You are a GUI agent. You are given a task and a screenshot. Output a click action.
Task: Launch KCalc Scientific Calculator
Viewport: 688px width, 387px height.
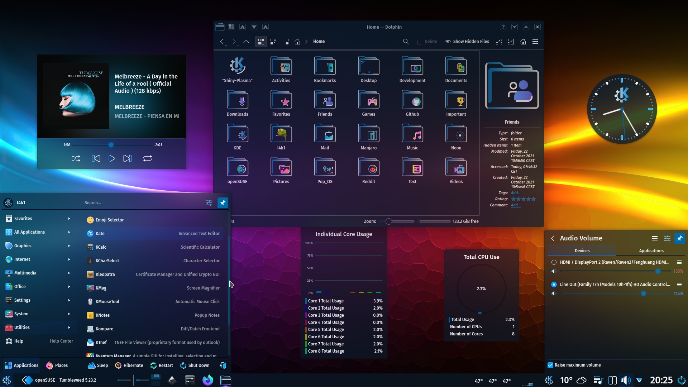click(x=153, y=247)
